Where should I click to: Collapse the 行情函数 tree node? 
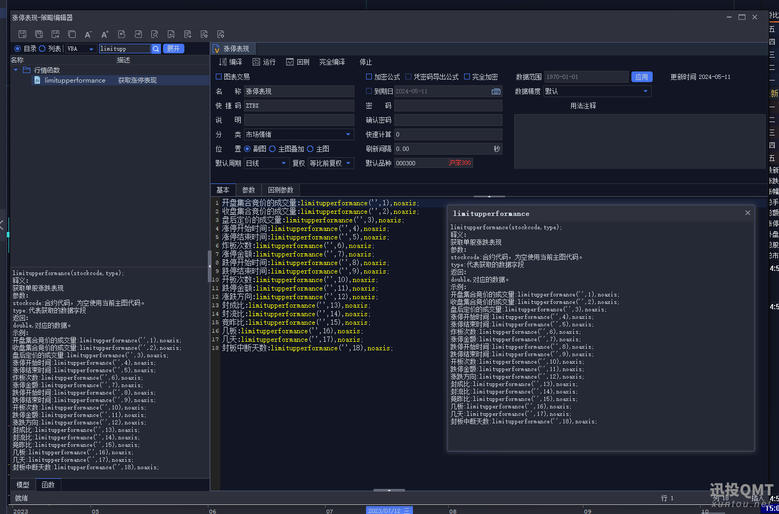(x=16, y=70)
